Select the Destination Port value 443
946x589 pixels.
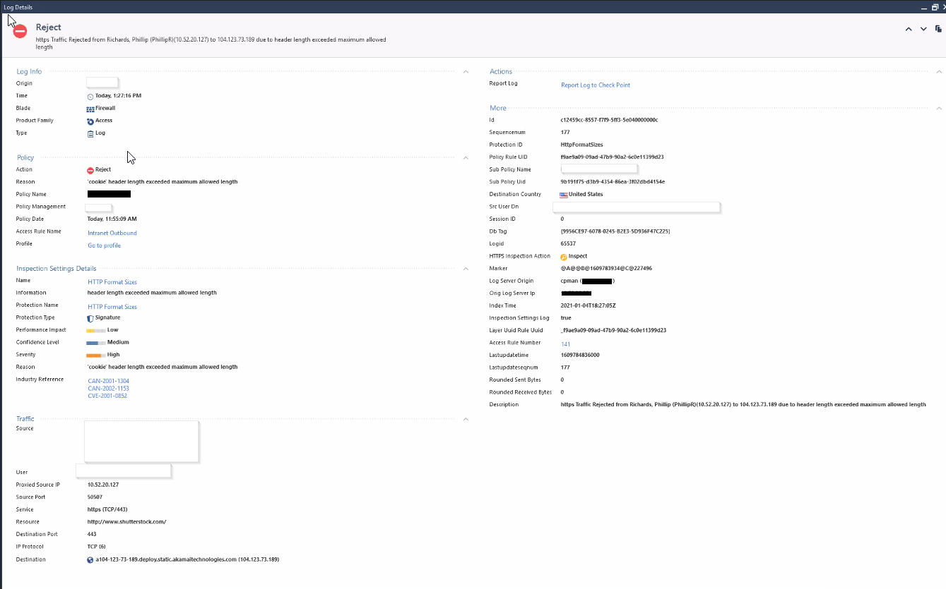(x=92, y=534)
